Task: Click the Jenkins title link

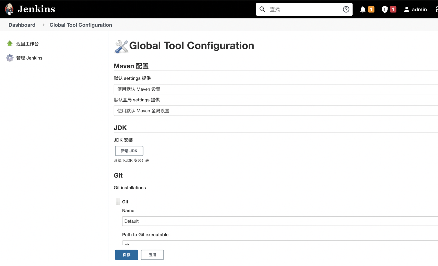Action: [x=36, y=9]
